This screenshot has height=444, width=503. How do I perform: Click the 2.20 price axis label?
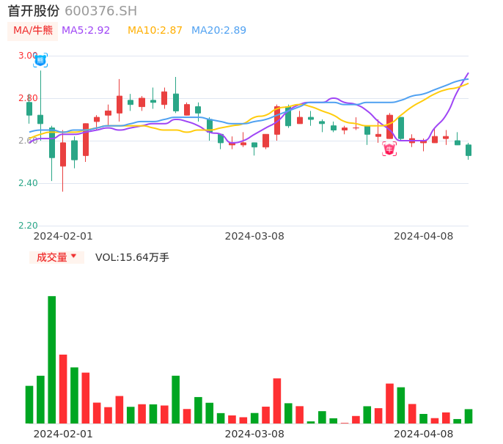(28, 226)
